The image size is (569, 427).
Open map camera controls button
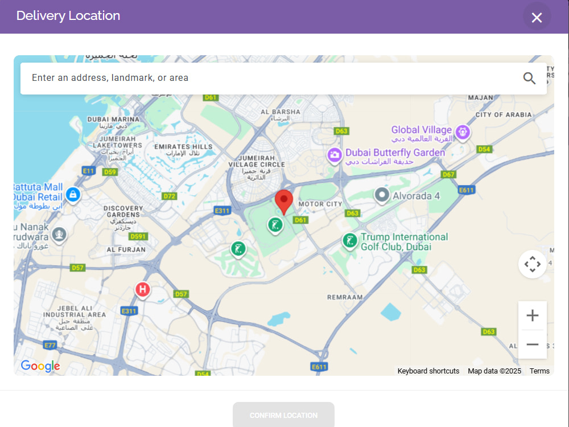(x=533, y=264)
